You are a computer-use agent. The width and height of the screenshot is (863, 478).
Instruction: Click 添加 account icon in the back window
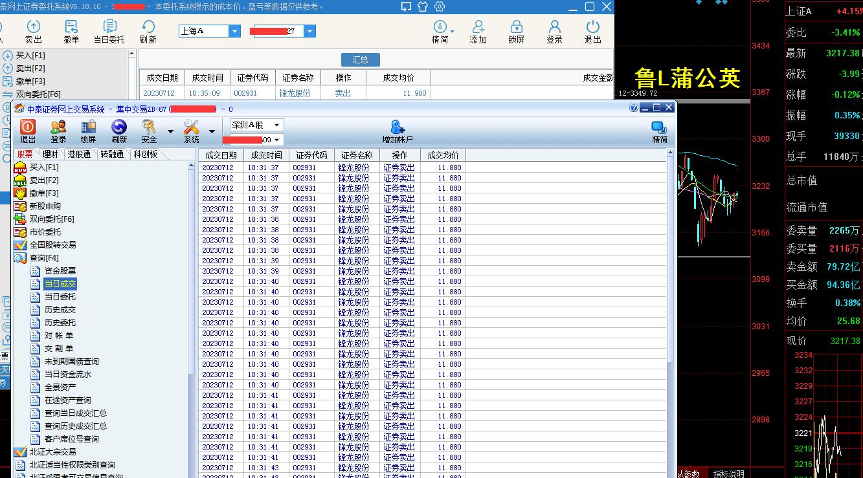coord(478,32)
